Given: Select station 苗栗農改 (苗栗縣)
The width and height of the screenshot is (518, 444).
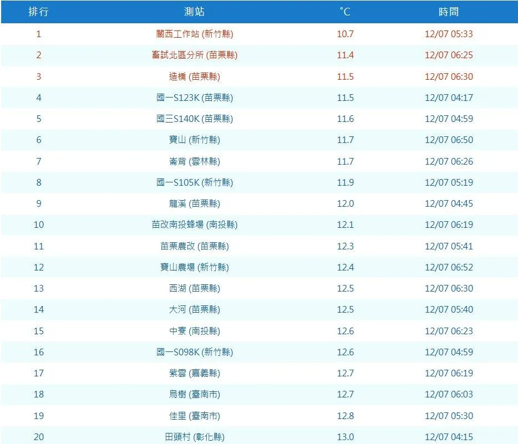Looking at the screenshot, I should pyautogui.click(x=195, y=246).
